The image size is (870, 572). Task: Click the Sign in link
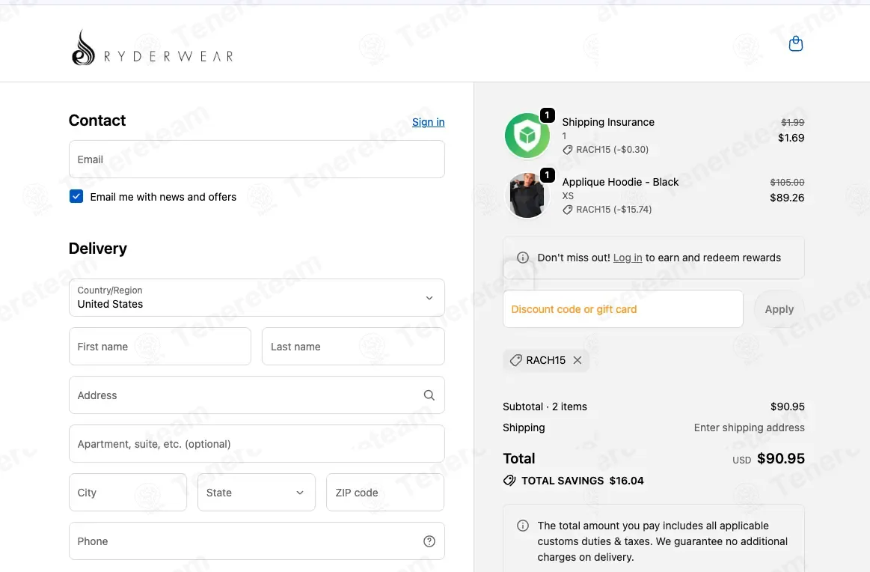[429, 122]
